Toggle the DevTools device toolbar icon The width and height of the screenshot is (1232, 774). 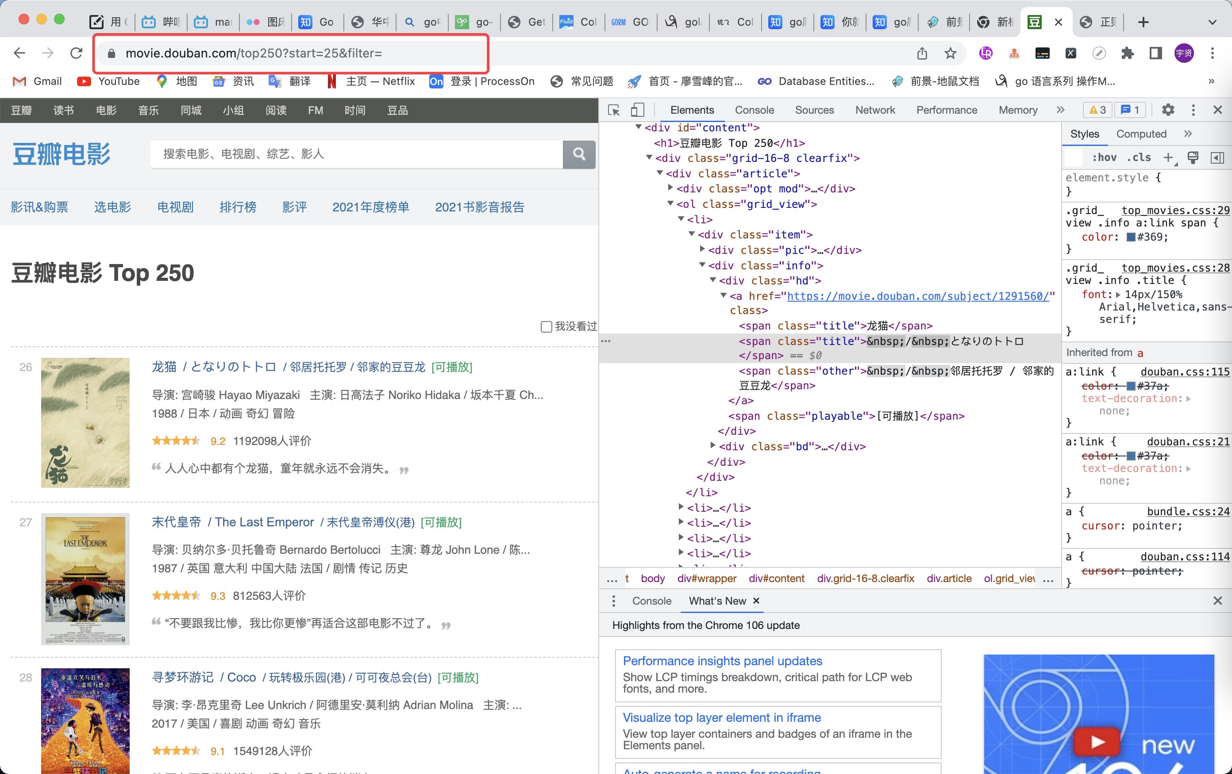637,110
